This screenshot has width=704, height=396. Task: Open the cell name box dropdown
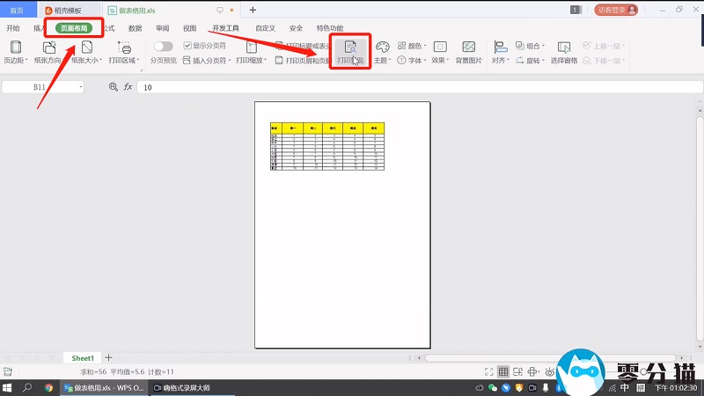81,87
